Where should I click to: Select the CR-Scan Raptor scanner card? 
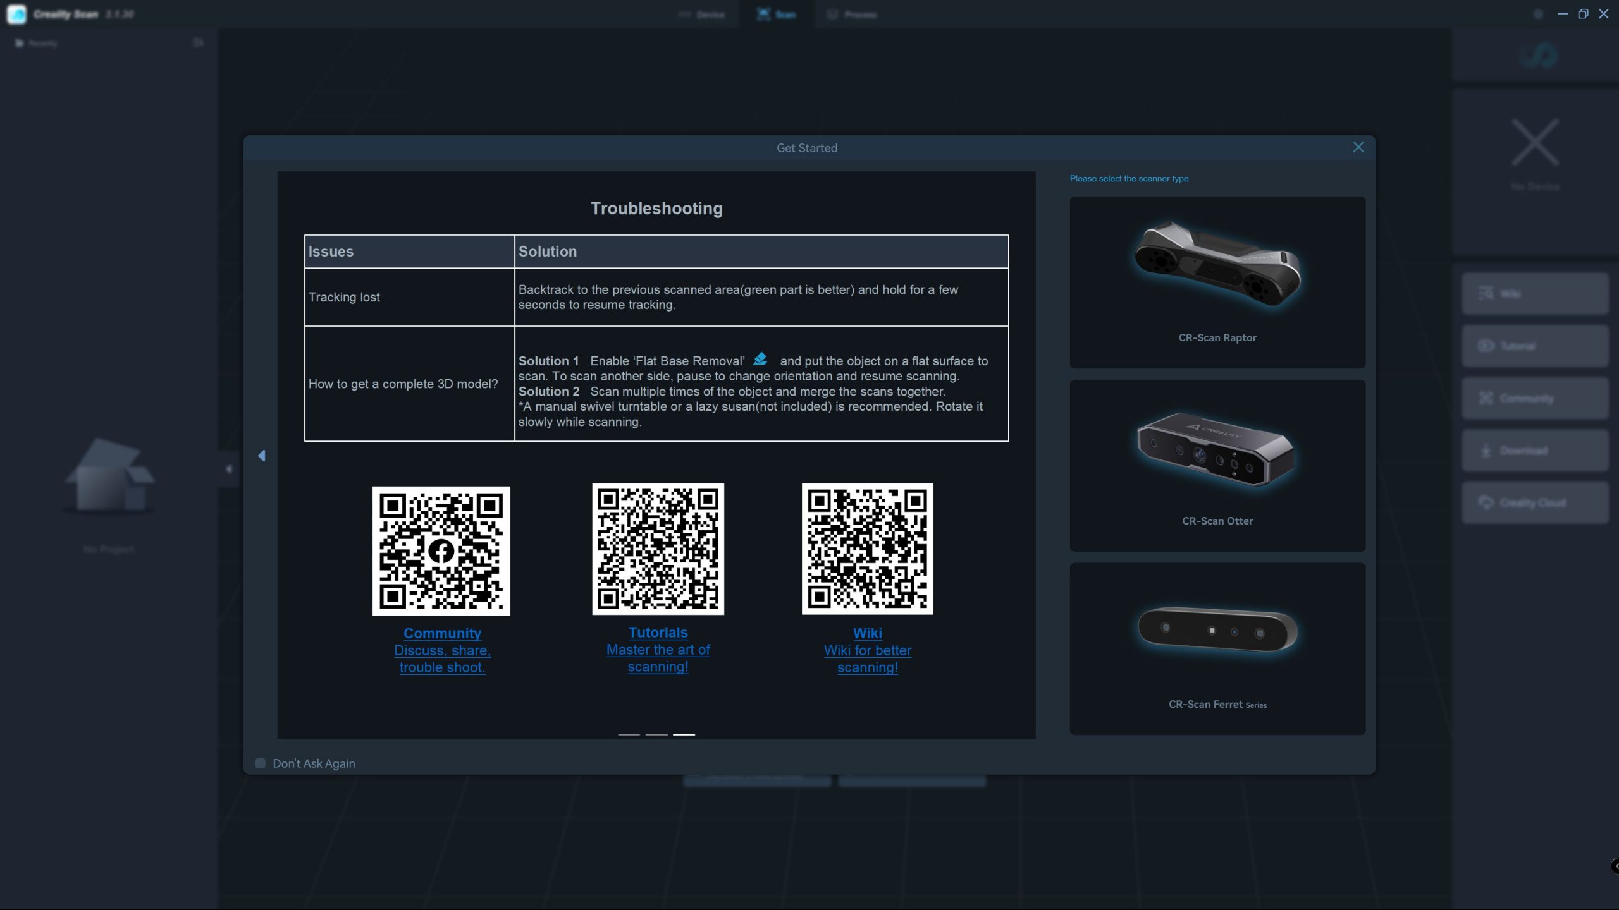pyautogui.click(x=1217, y=282)
